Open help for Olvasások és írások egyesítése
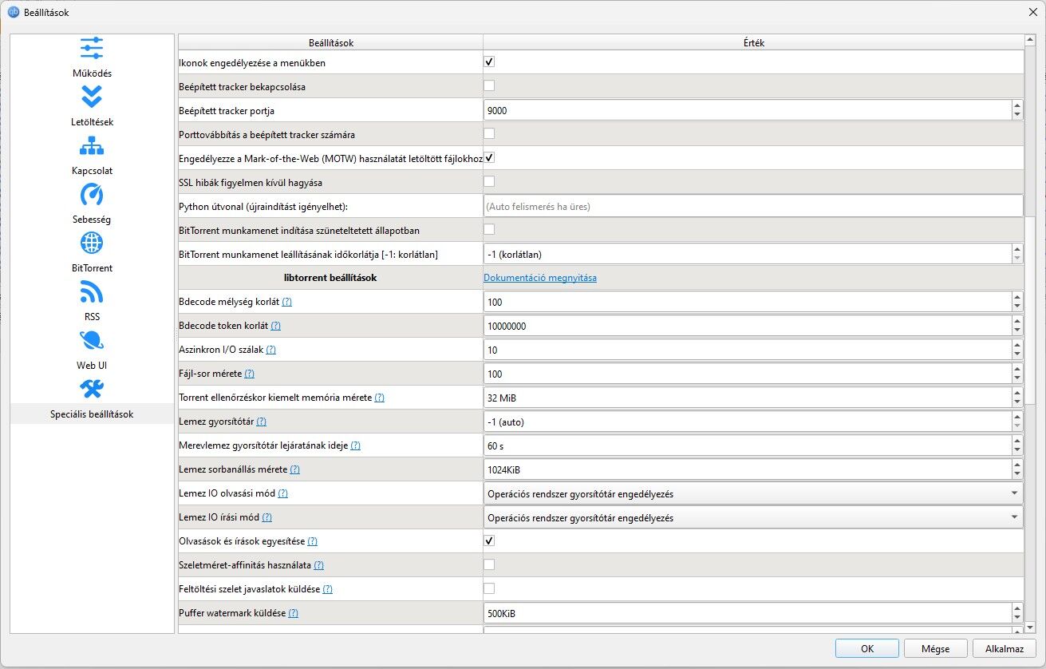Image resolution: width=1046 pixels, height=669 pixels. pyautogui.click(x=313, y=541)
